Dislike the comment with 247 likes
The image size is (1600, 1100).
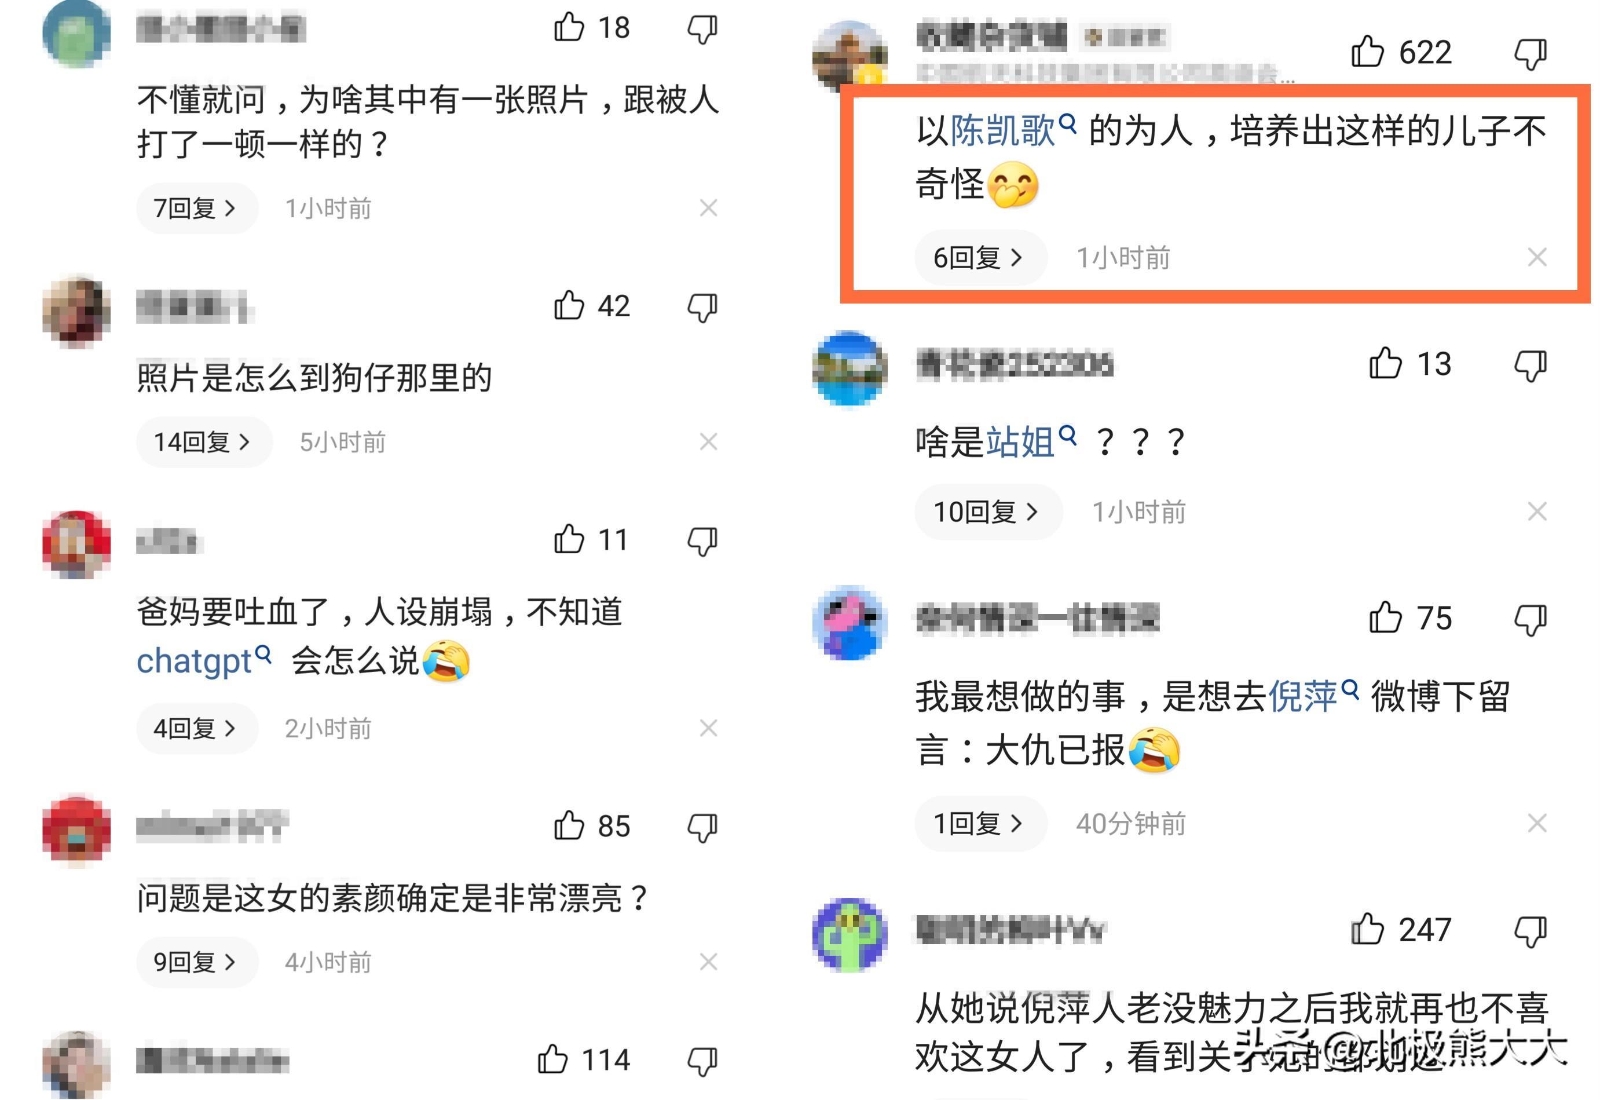pos(1531,930)
